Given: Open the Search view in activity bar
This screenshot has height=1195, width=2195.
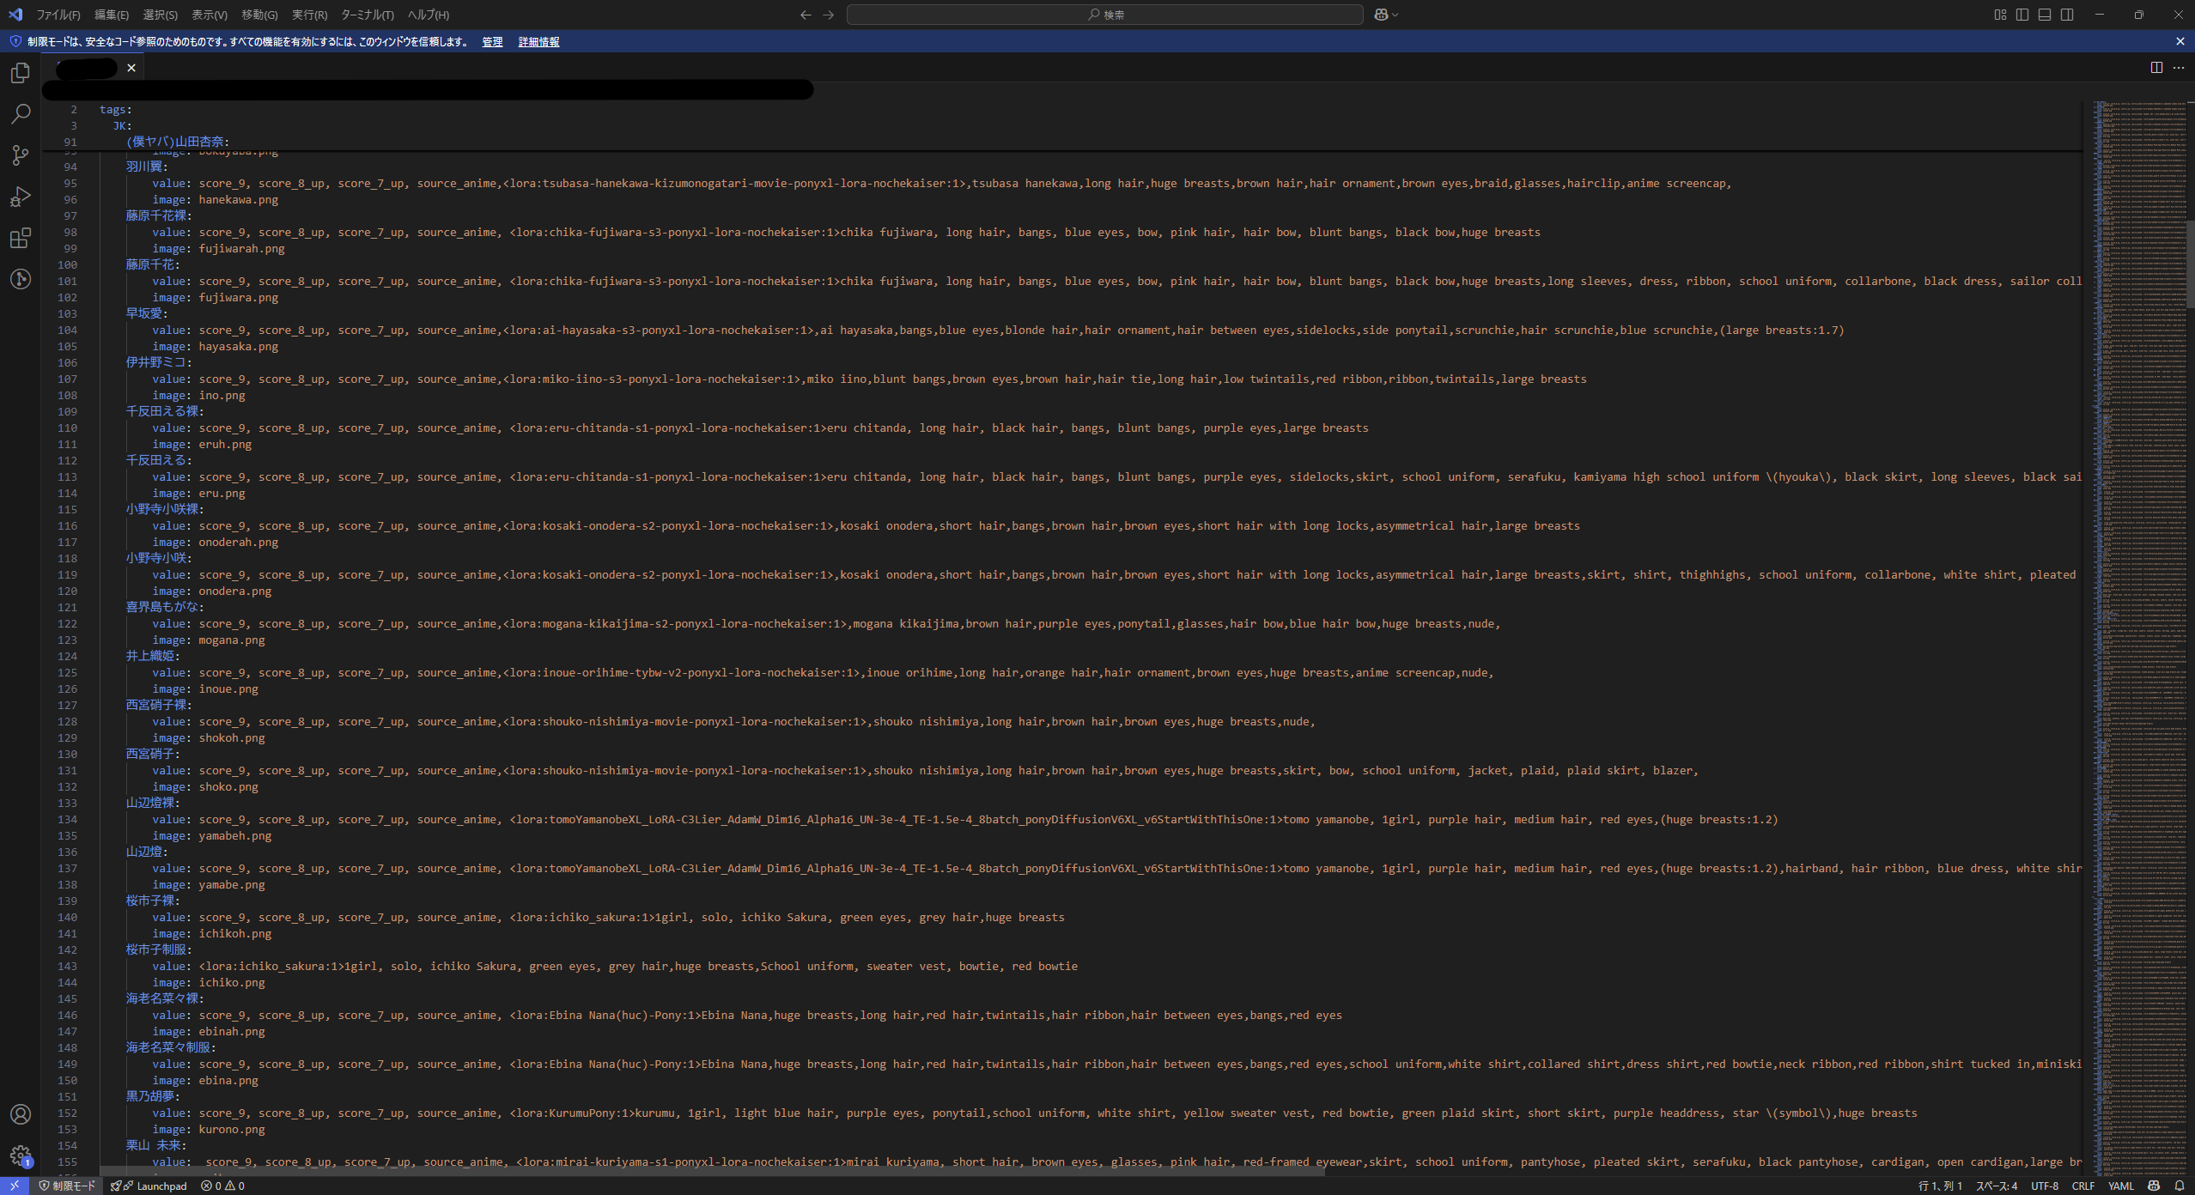Looking at the screenshot, I should click(21, 114).
